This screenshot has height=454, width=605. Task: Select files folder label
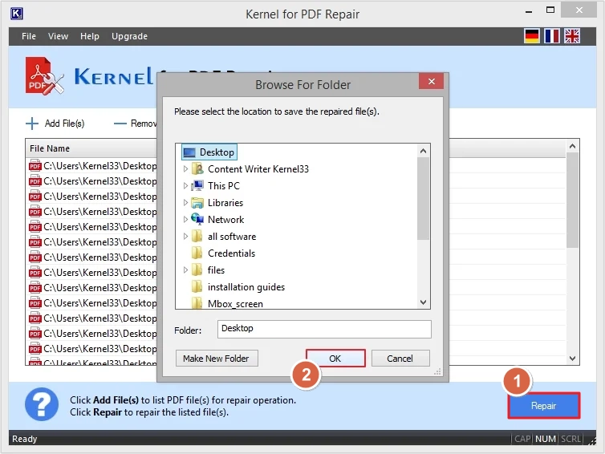pos(216,270)
